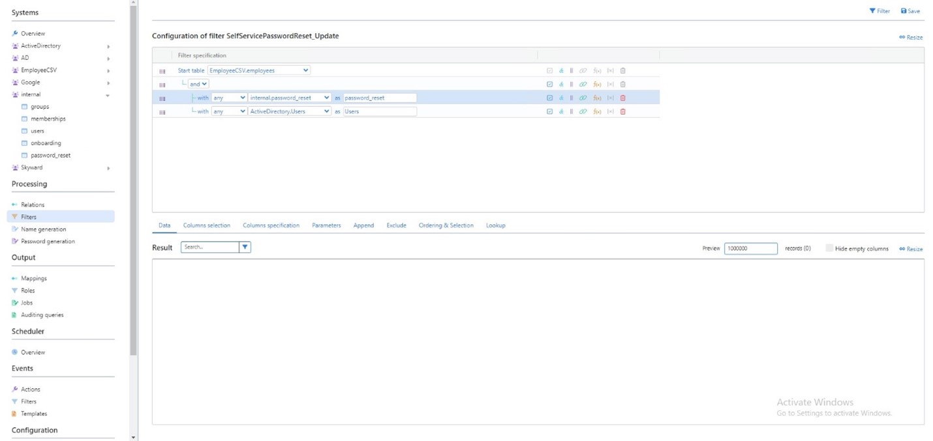This screenshot has width=933, height=441.
Task: Click the left sidebar vertical scrollbar
Action: pyautogui.click(x=134, y=195)
